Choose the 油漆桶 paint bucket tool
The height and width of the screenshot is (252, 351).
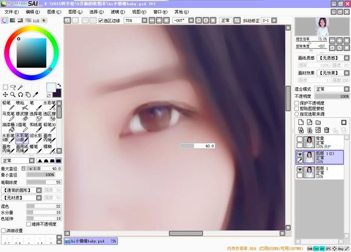tap(8, 128)
